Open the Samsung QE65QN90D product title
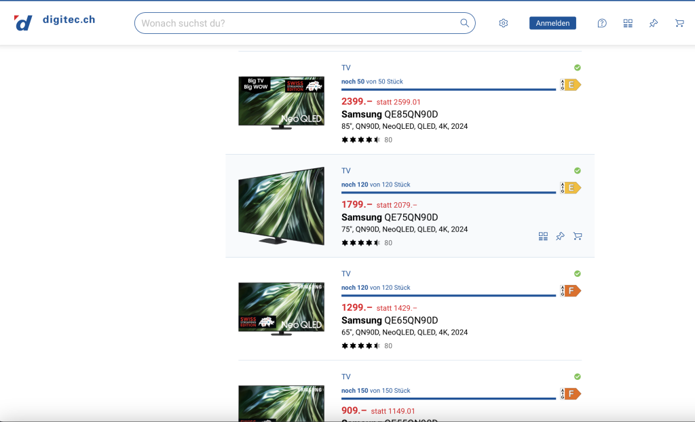Screen dimensions: 695x422 (390, 320)
